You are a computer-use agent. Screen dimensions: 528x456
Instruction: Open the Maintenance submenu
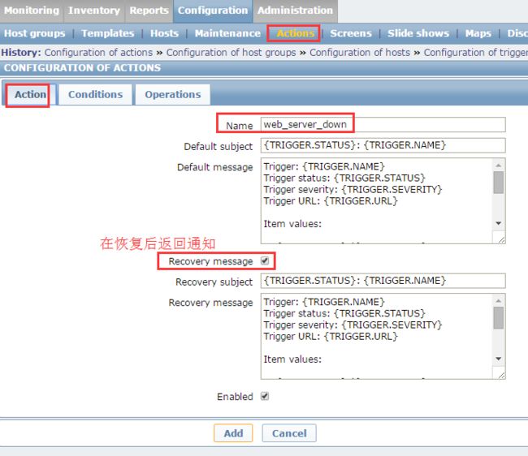(x=227, y=33)
